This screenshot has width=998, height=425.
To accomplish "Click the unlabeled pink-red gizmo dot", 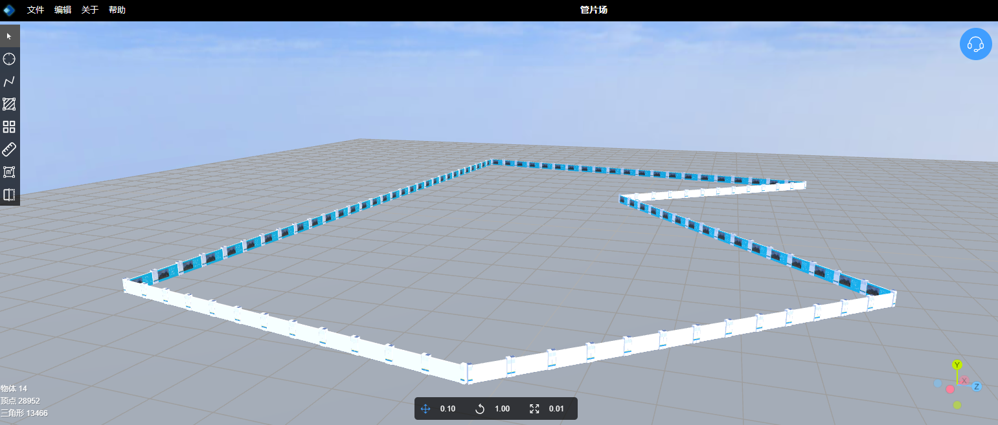I will [x=950, y=389].
